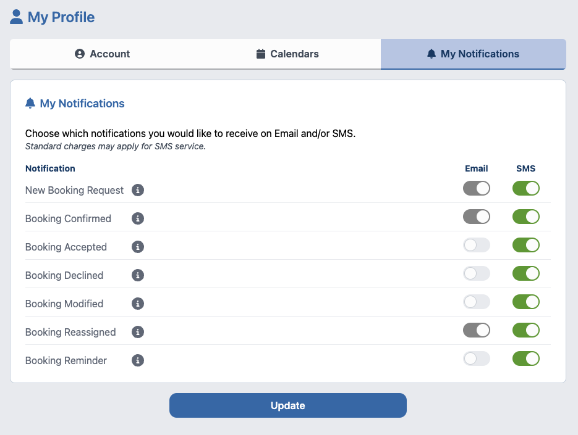
Task: Open info icon for Booking Declined
Action: pos(138,275)
